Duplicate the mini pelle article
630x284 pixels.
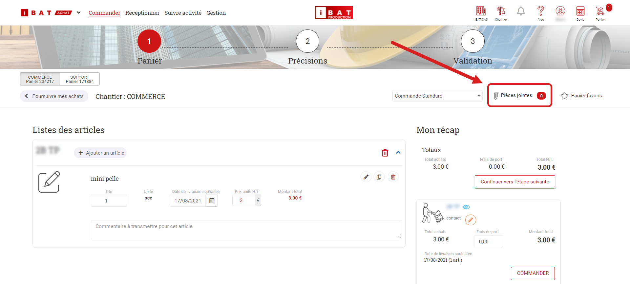[x=379, y=177]
